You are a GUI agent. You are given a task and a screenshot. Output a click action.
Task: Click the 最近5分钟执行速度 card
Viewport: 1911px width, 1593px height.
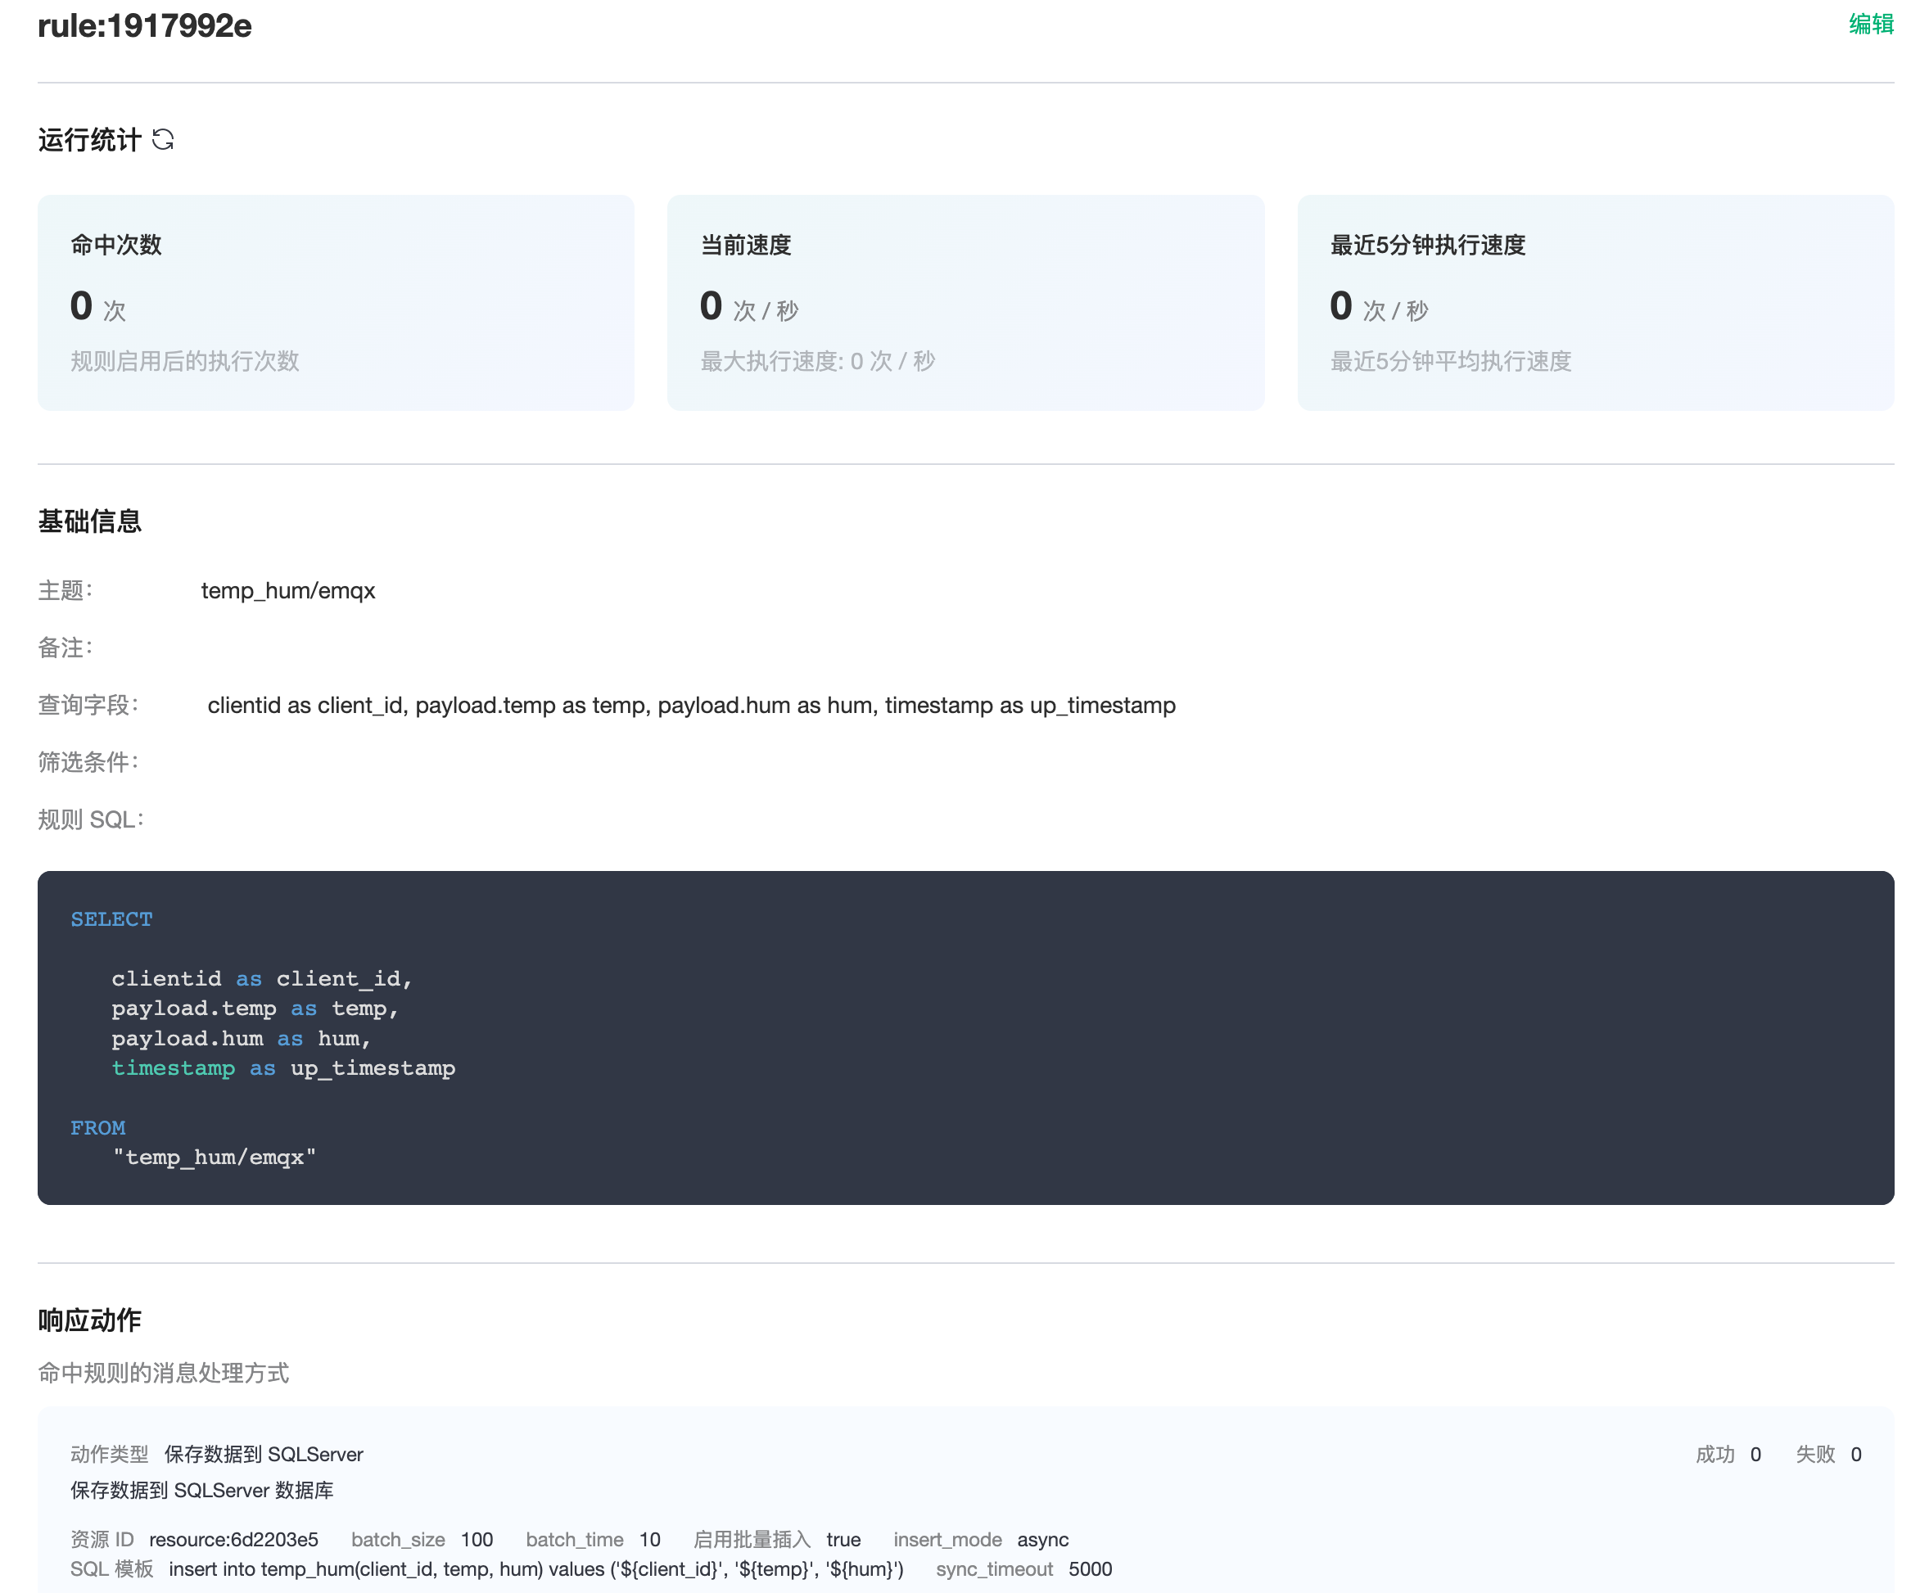[x=1594, y=302]
